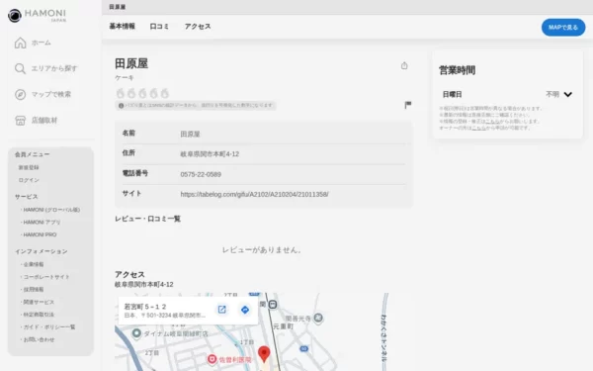Image resolution: width=593 pixels, height=371 pixels.
Task: Click the 店舗取材 shop icon
Action: (20, 121)
